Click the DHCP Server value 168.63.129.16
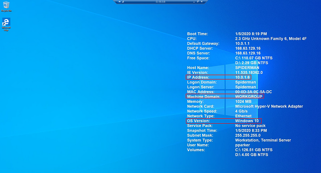This screenshot has width=321, height=173. 248,48
